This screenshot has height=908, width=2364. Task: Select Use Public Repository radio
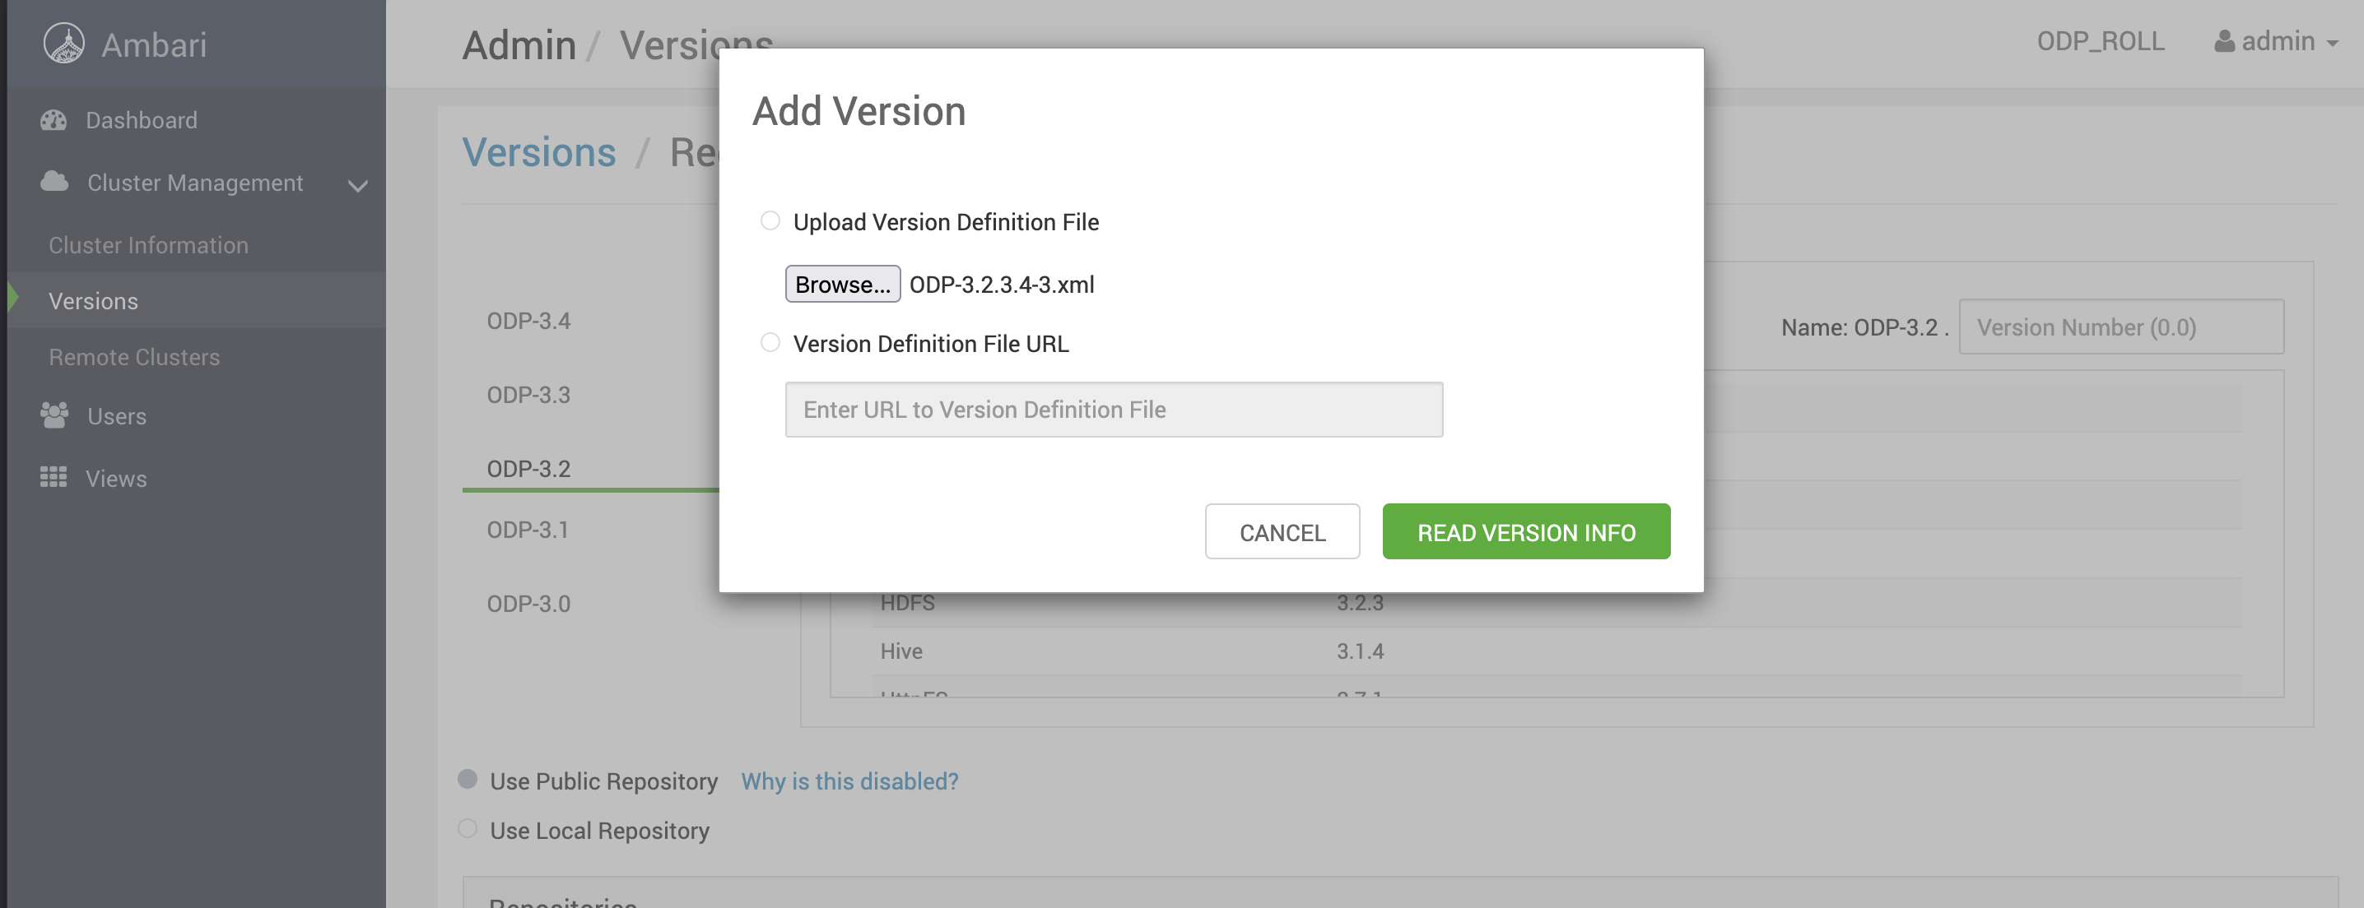pos(467,780)
